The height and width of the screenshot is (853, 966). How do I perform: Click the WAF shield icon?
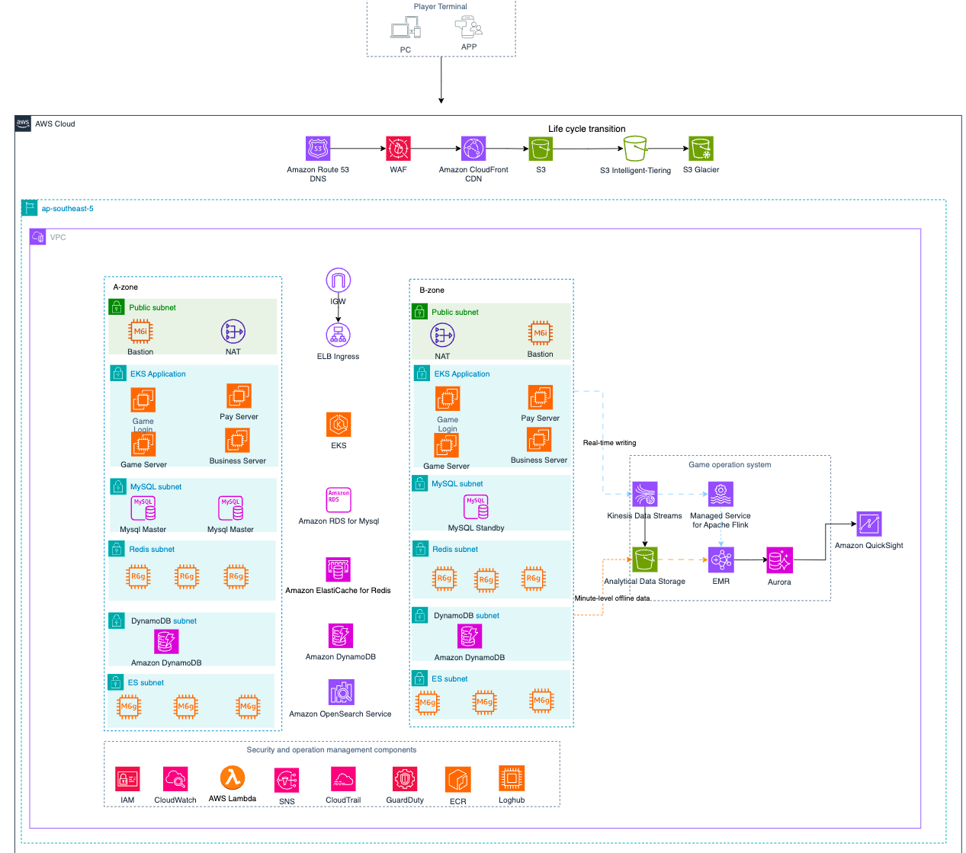[x=398, y=148]
